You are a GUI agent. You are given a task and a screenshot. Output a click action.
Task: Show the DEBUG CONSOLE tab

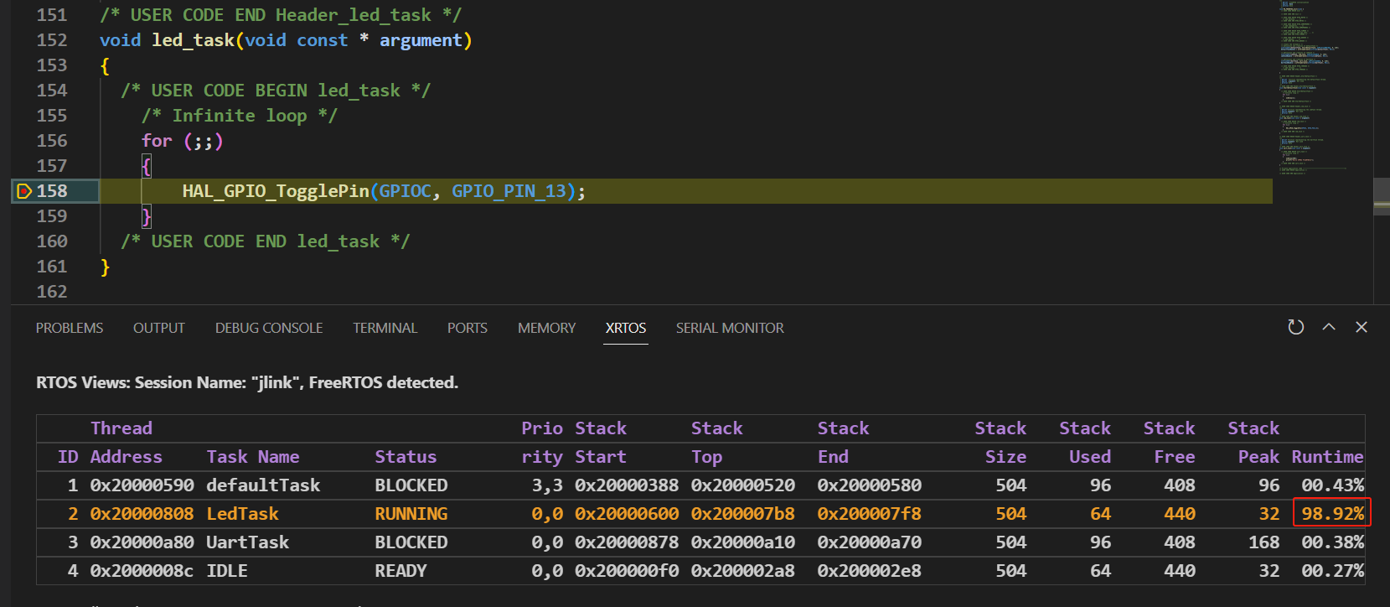(x=269, y=328)
